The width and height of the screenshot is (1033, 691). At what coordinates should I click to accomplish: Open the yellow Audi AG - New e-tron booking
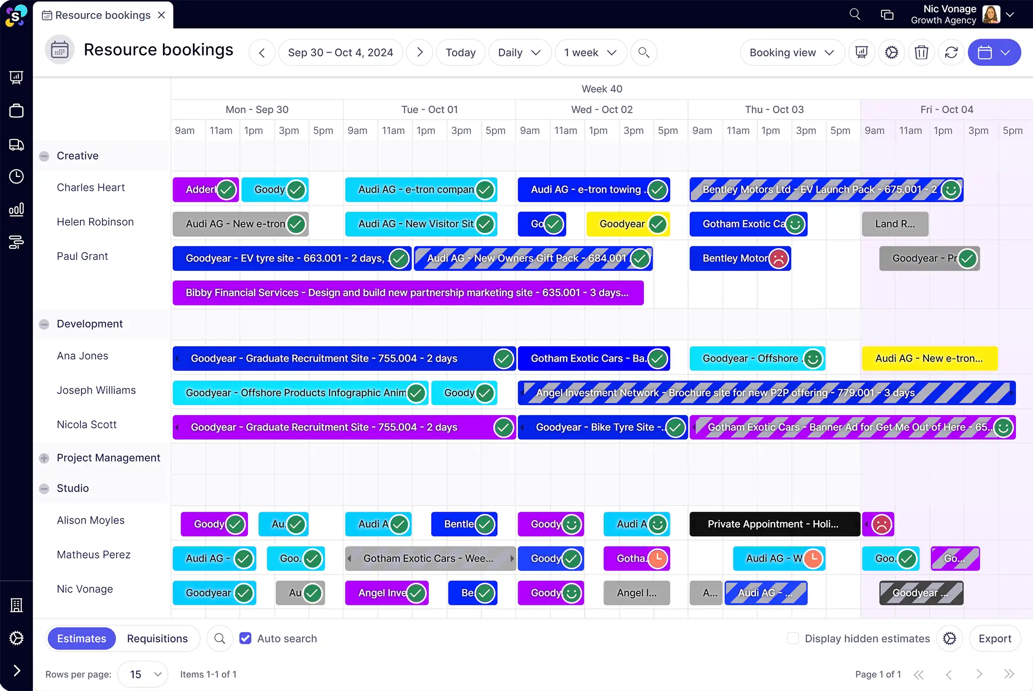929,359
